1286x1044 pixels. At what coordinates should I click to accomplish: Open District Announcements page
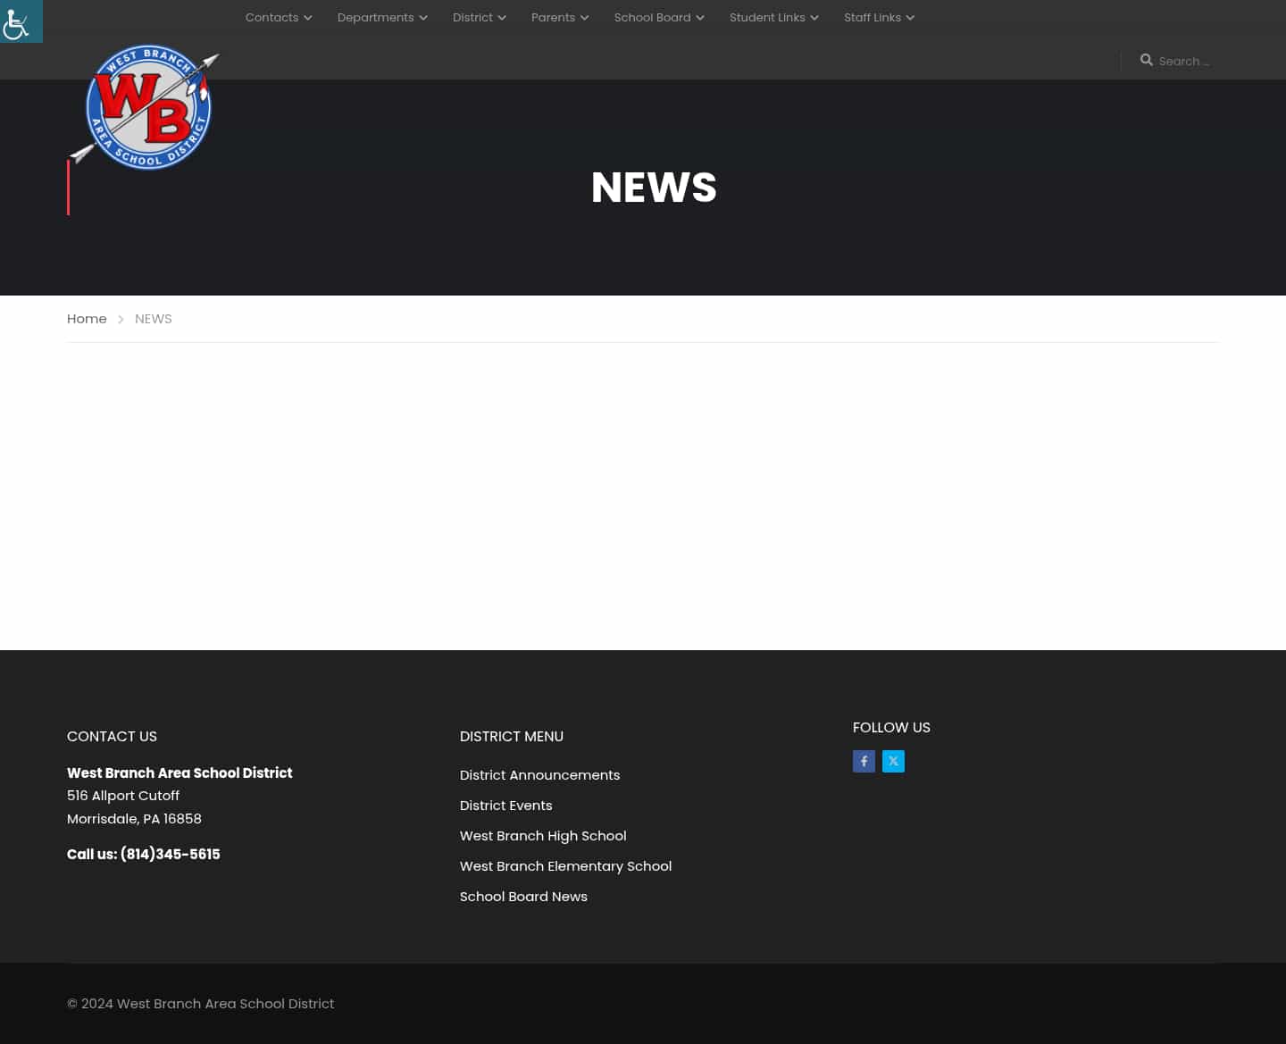(x=539, y=774)
